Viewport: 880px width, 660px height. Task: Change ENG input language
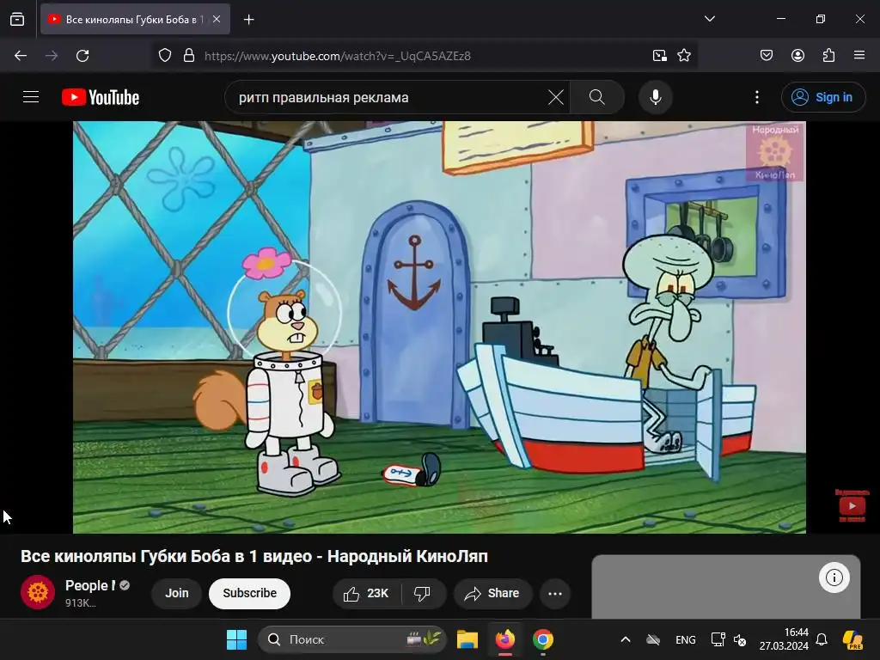click(686, 639)
